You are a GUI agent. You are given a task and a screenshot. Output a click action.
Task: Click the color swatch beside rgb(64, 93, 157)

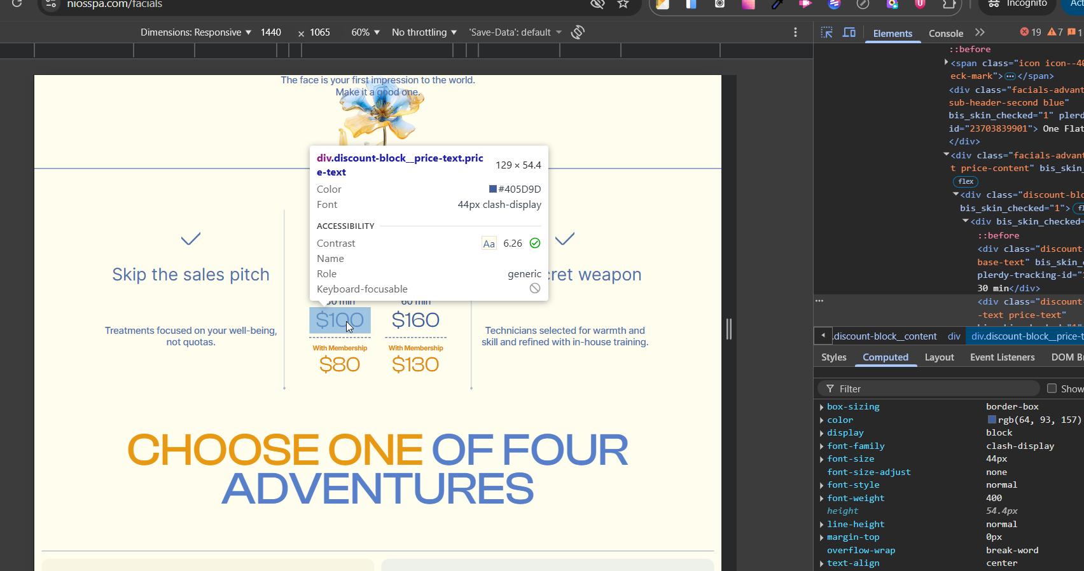[991, 420]
